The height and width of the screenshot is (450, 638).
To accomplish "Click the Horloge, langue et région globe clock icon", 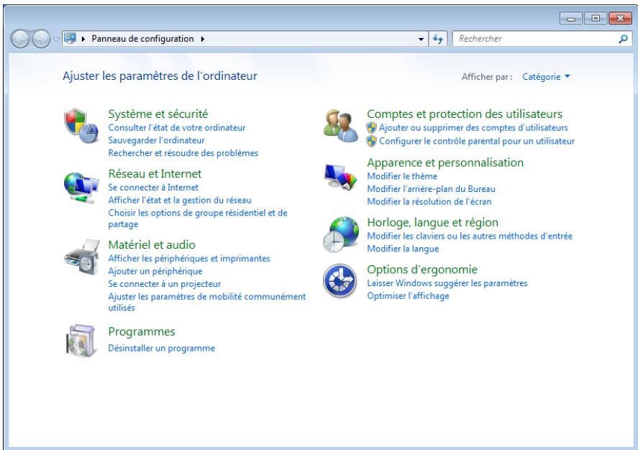I will point(341,234).
